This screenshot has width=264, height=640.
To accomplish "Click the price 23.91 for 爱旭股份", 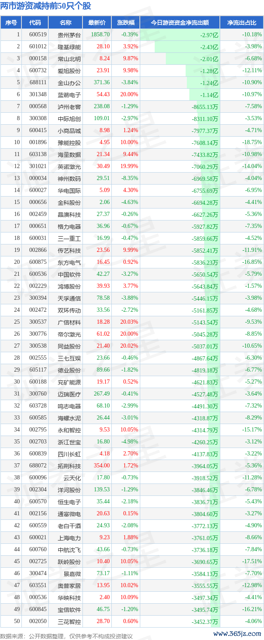I will coord(103,71).
